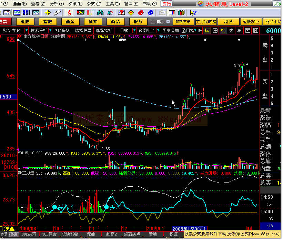The image size is (283, 240).
Task: Expand the 技术分析 dropdown arrow
Action: point(50,30)
